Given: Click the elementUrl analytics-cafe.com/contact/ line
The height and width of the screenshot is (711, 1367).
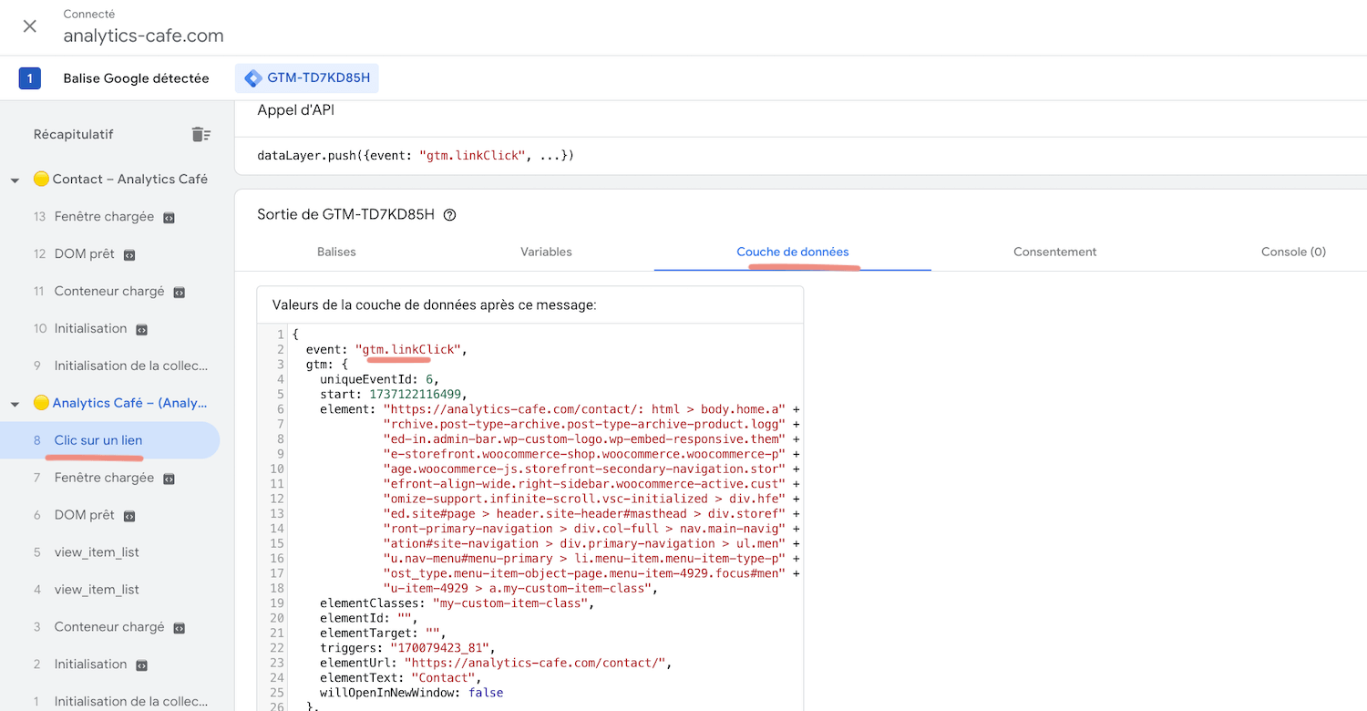Looking at the screenshot, I should (x=496, y=663).
